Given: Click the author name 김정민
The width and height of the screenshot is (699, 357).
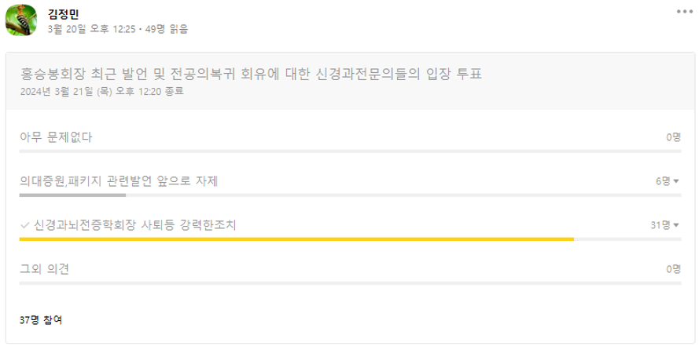Looking at the screenshot, I should tap(64, 14).
